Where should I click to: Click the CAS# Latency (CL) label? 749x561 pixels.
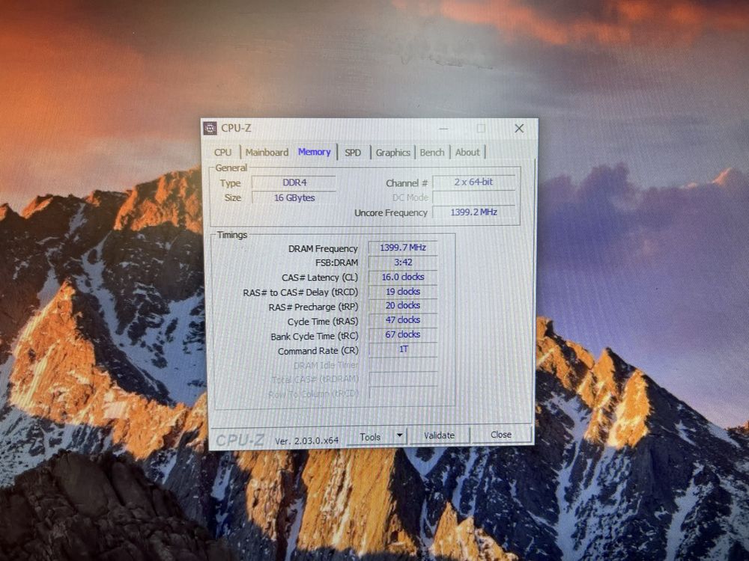320,278
